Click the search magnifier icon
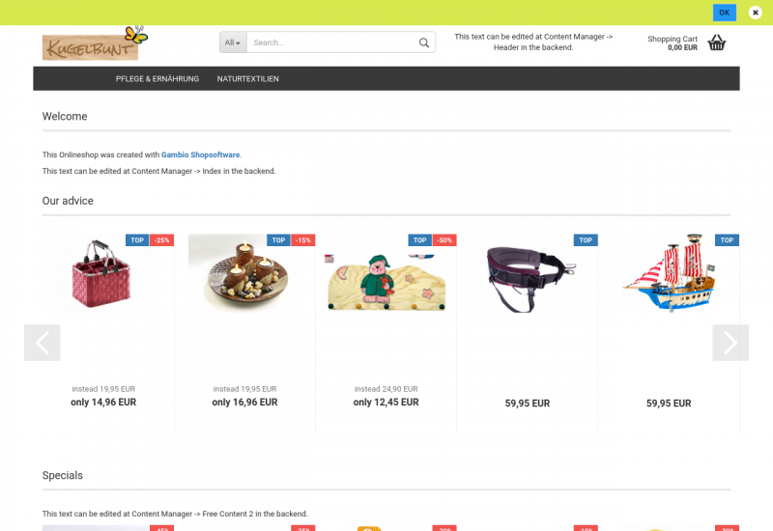 [424, 42]
